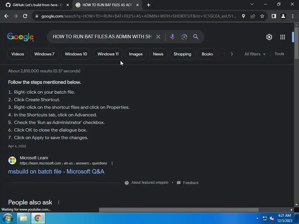Open About featured snippets
299x224 pixels.
click(x=150, y=183)
